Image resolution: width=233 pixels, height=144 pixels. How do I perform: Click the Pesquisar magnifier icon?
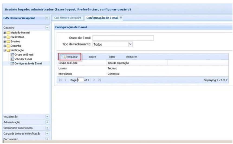coord(63,57)
